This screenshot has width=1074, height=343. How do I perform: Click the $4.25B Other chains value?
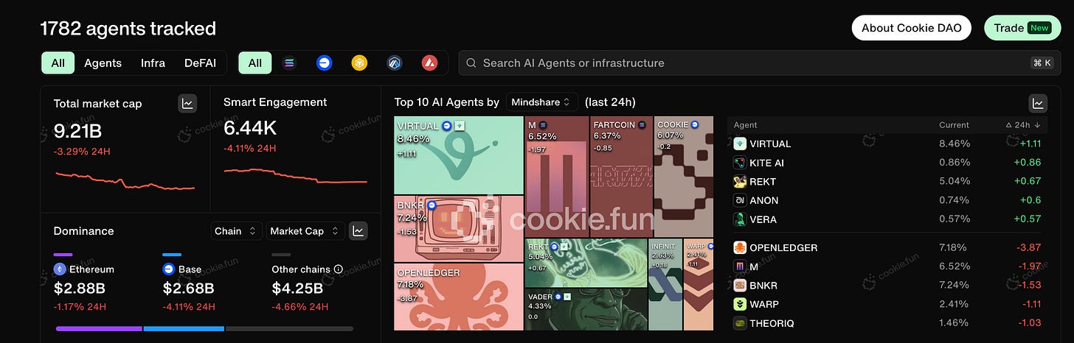[297, 288]
